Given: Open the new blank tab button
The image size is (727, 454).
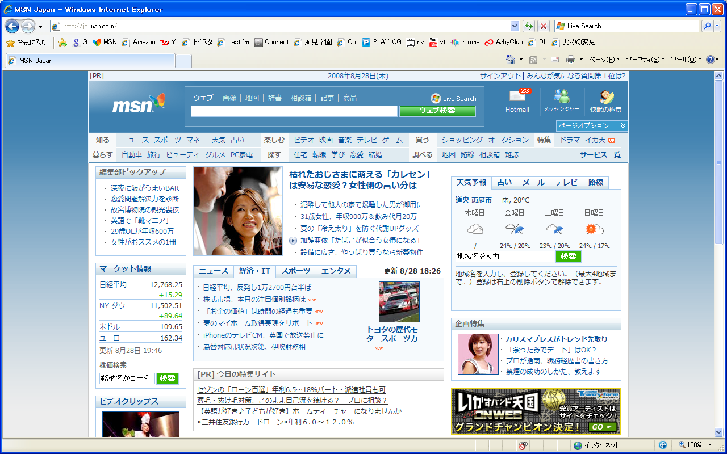Looking at the screenshot, I should pyautogui.click(x=183, y=61).
